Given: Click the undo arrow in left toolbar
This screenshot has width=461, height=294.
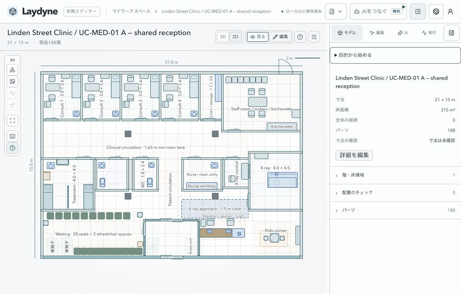Looking at the screenshot, I should point(12,93).
